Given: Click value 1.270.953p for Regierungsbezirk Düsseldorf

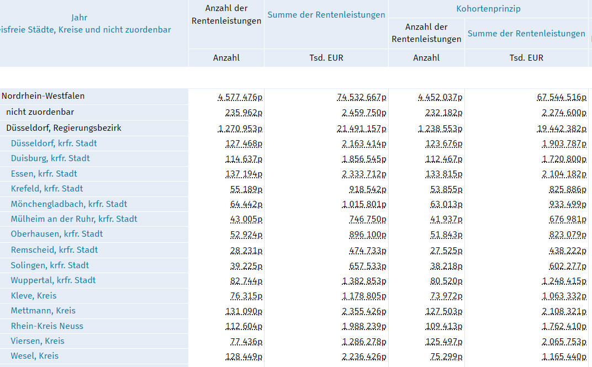Looking at the screenshot, I should click(240, 129).
